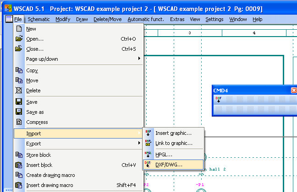Click the Open folder icon

pos(19,38)
